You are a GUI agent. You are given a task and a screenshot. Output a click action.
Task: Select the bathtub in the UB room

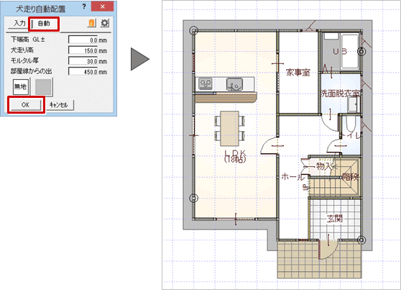pyautogui.click(x=349, y=51)
